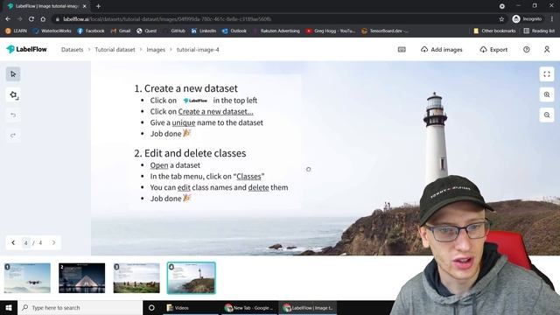The height and width of the screenshot is (315, 560).
Task: Open Chrome three-dot menu
Action: pyautogui.click(x=552, y=19)
